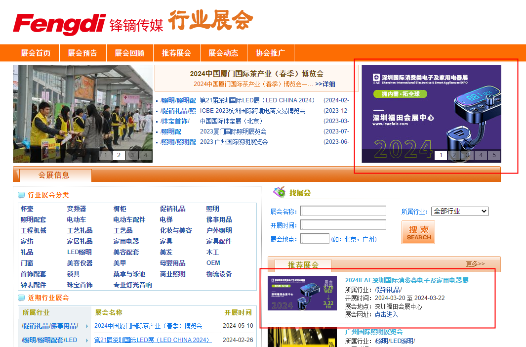This screenshot has width=526, height=347.
Task: Select slide 3 on the left photo carousel
Action: tap(132, 156)
